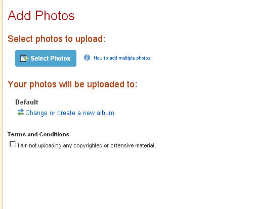Select the Default album name
Image resolution: width=253 pixels, height=209 pixels.
coord(27,102)
